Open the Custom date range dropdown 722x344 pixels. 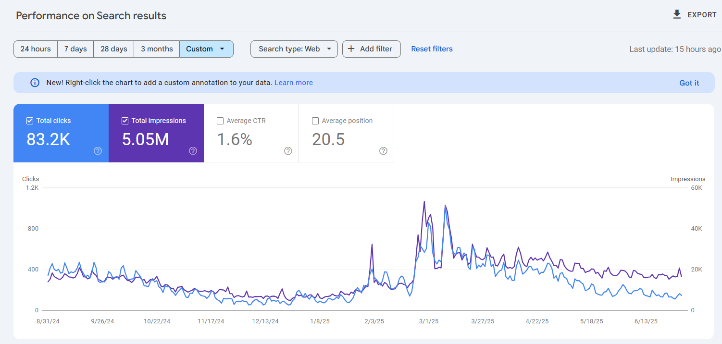coord(206,49)
